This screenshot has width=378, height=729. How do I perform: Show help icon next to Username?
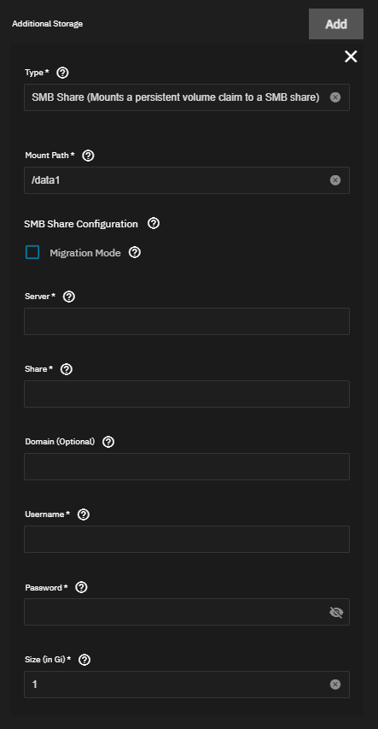pos(84,514)
